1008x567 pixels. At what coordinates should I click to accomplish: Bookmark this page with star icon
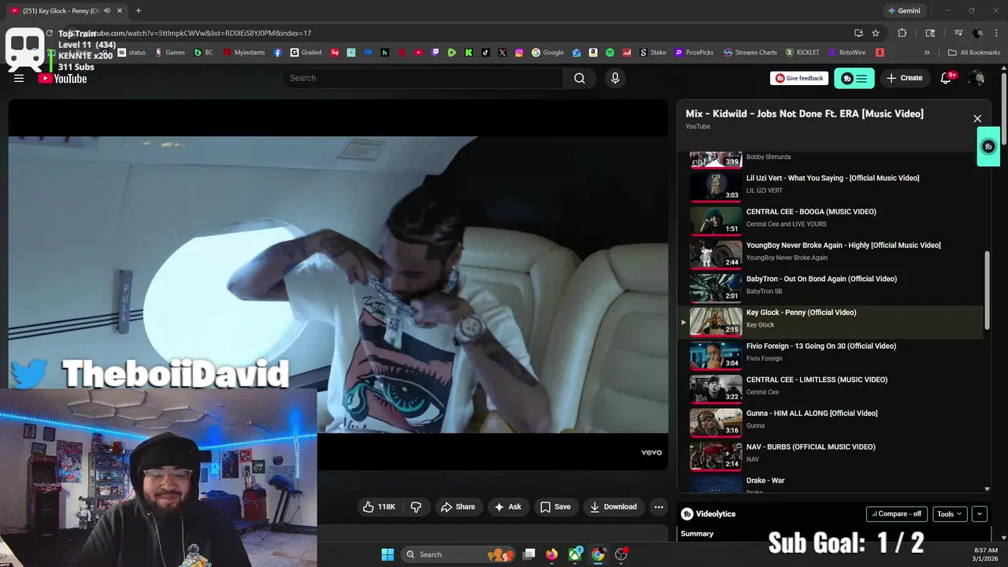click(x=876, y=33)
